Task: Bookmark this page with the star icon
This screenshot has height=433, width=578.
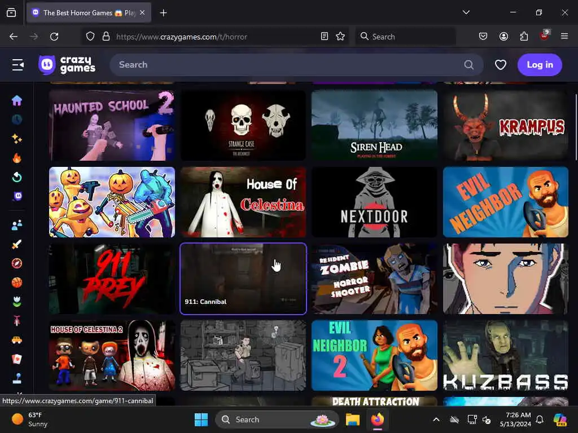Action: click(340, 37)
